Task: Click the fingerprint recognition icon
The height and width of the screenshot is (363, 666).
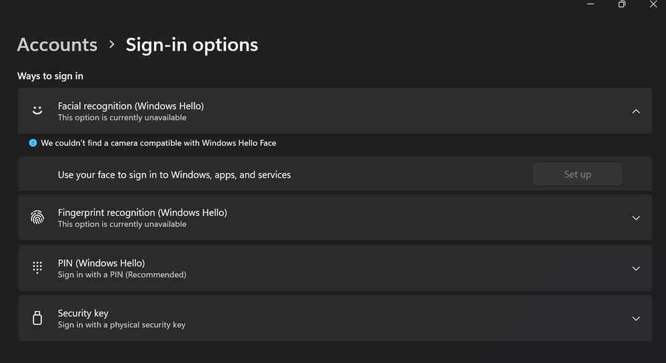Action: pos(37,218)
